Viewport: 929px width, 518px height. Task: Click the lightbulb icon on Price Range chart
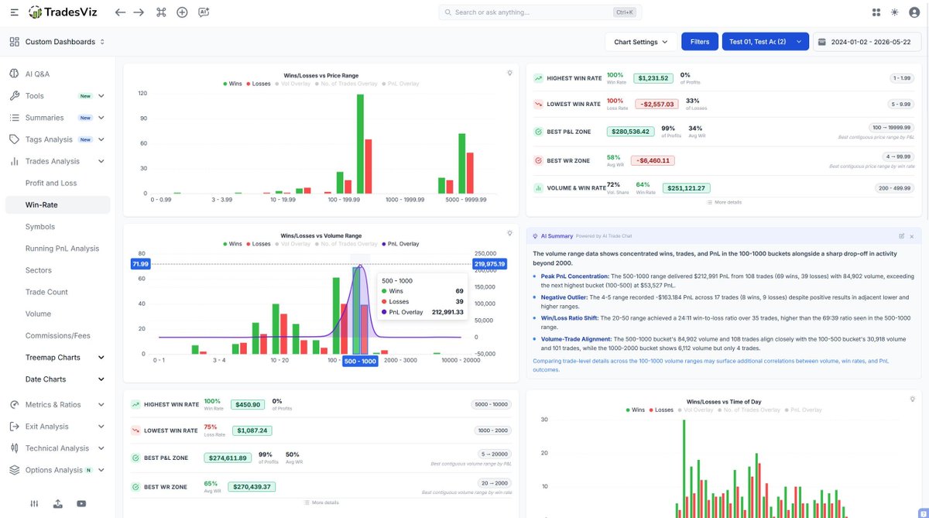(x=509, y=73)
